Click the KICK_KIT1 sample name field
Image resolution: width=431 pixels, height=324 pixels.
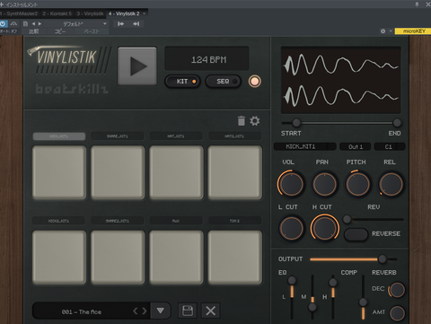(x=305, y=146)
